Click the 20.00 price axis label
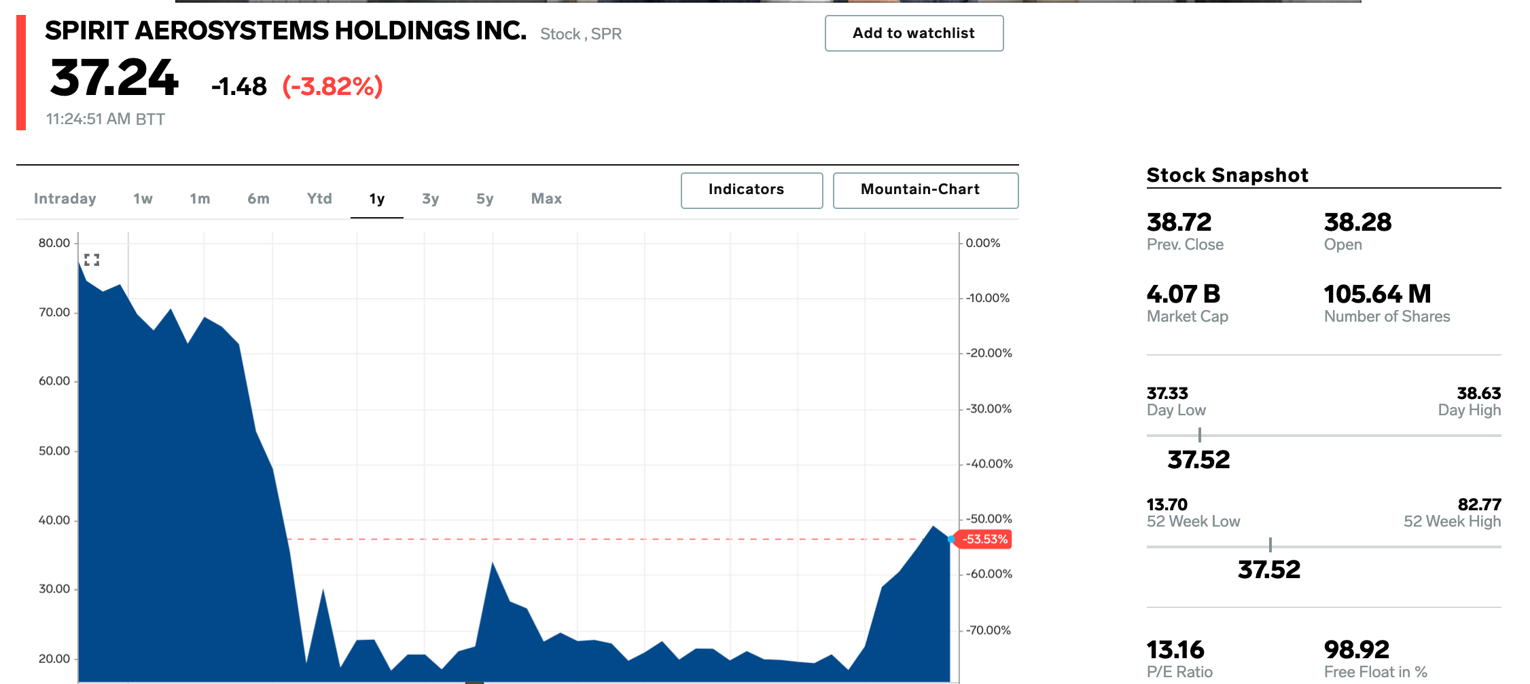Screen dimensions: 1530x684 [x=54, y=659]
